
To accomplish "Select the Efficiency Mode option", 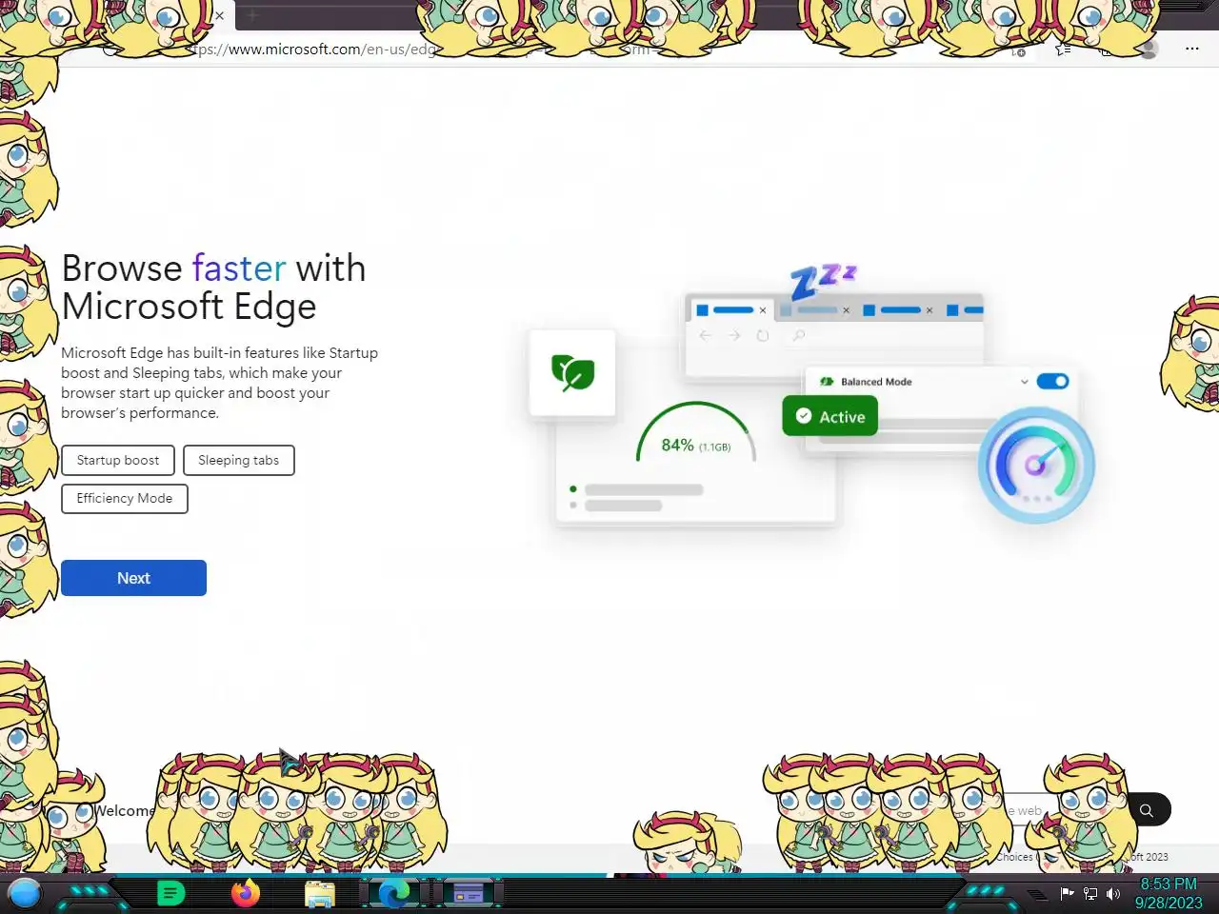I will 125,498.
